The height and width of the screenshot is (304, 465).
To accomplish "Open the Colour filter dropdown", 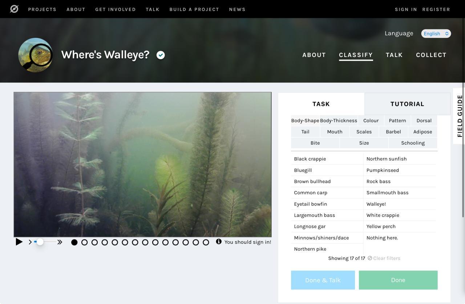I will pos(371,121).
